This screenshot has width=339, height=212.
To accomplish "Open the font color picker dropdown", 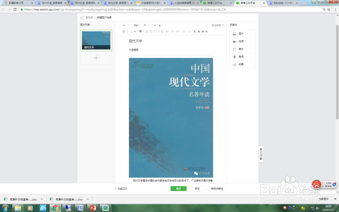I will pyautogui.click(x=137, y=31).
